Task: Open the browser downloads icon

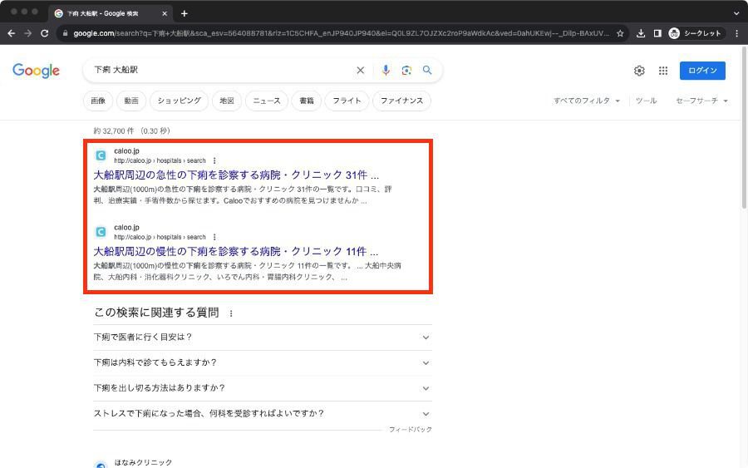Action: pos(641,33)
